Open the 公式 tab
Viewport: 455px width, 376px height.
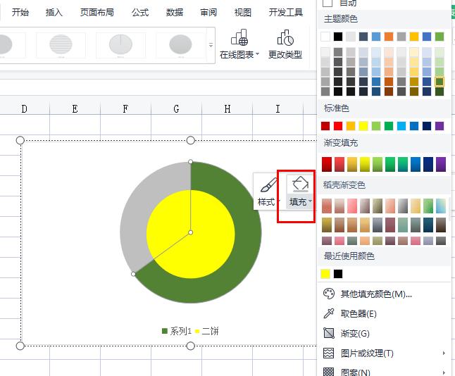(140, 12)
